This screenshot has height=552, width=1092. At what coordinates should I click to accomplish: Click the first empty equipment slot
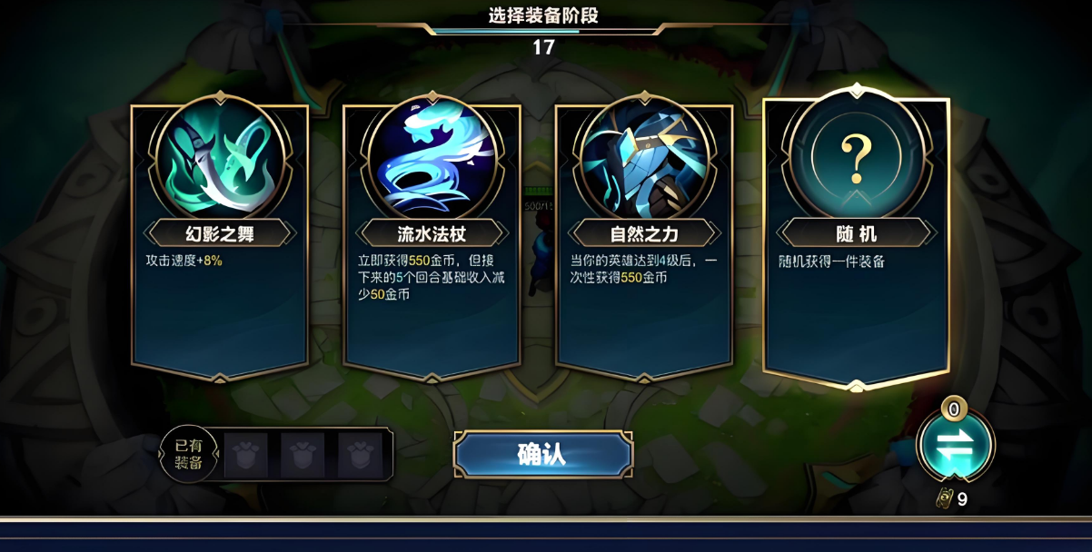245,455
